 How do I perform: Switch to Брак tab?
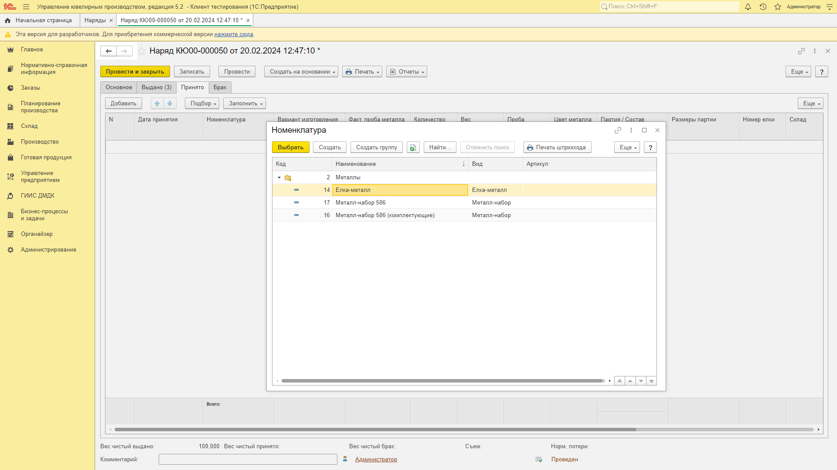click(x=220, y=87)
